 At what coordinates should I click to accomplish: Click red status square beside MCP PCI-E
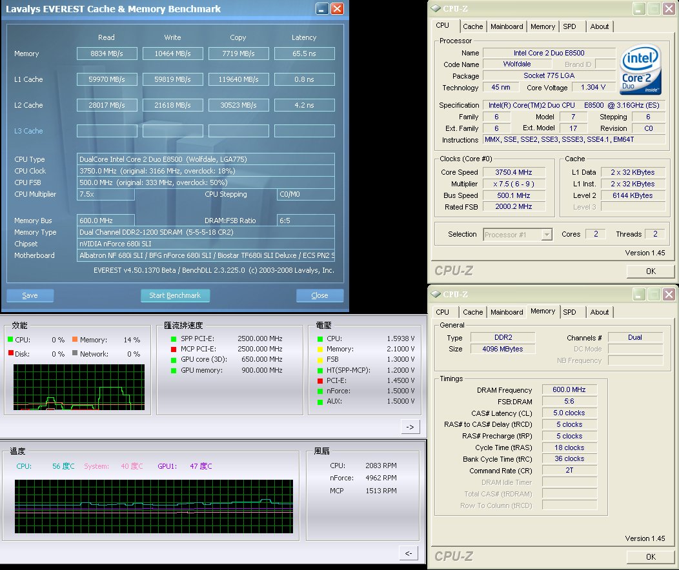tap(174, 349)
